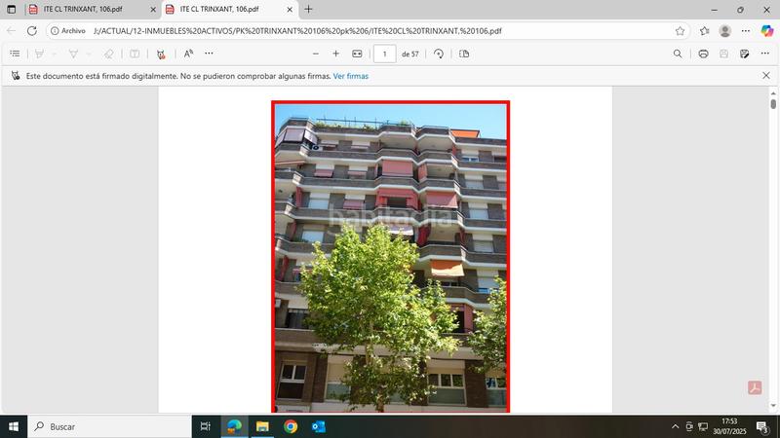Open File Explorer from taskbar
Image resolution: width=780 pixels, height=438 pixels.
coord(262,426)
